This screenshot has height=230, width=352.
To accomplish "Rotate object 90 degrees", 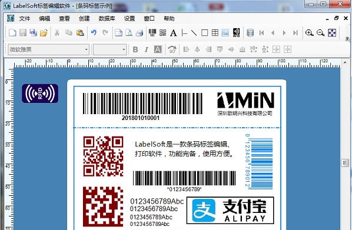I will coord(172,49).
